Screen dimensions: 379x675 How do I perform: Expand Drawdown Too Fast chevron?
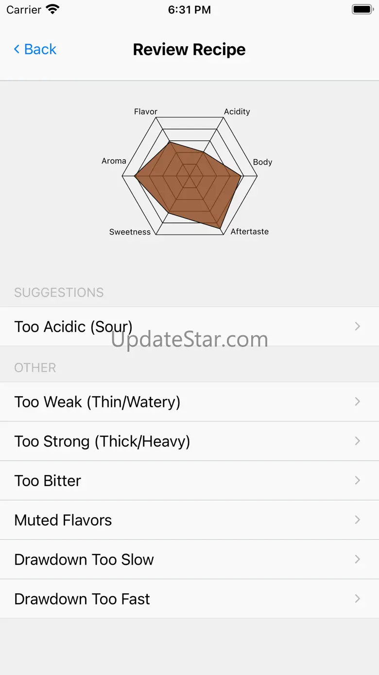pos(357,599)
